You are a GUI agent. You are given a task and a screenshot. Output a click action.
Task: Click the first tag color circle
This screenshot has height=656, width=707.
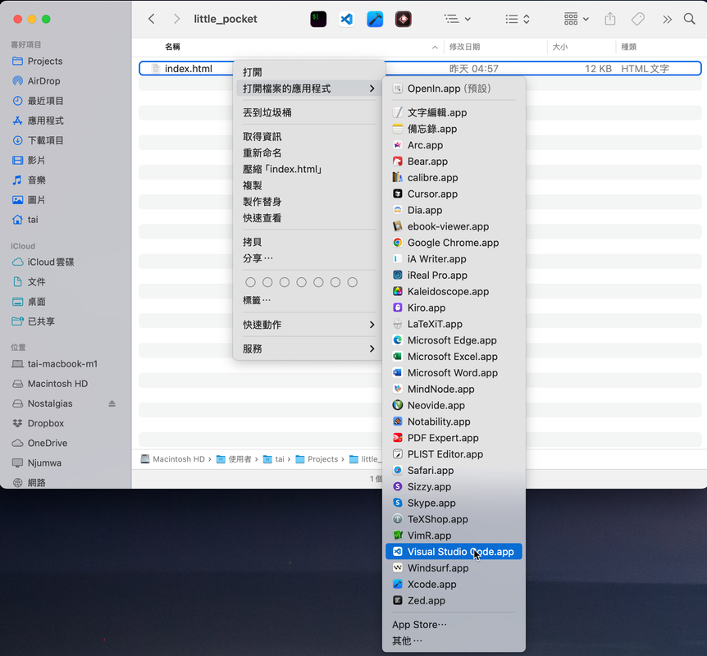pos(250,282)
